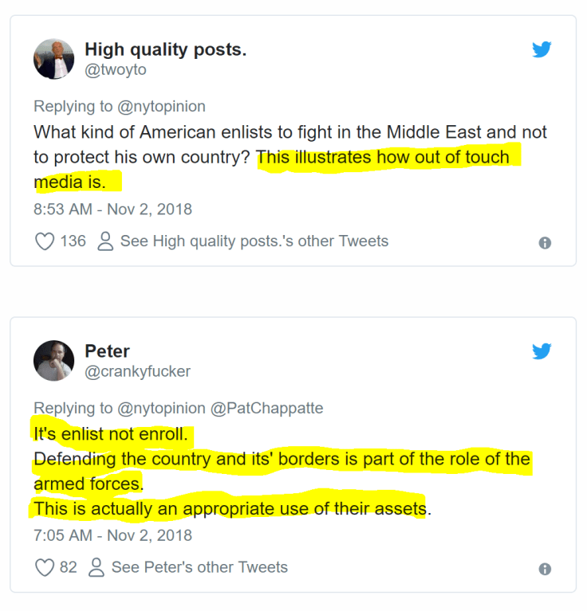Screen dimensions: 587x611
Task: Open @PatChappatte mention in Peter's reply
Action: click(x=266, y=408)
